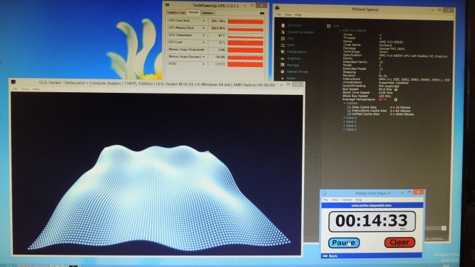Select Specification row in Speccy CPU details
475x267 pixels.
click(396, 56)
